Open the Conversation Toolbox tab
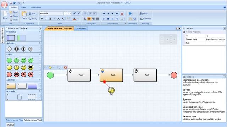This screenshot has height=127, width=227. (14, 120)
